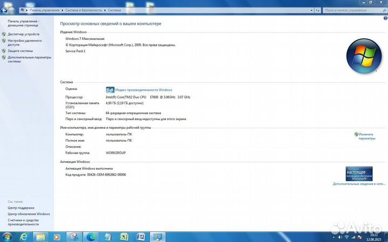388x242 pixels.
Task: Open Дополнительные сведения в сети link
Action: (x=359, y=184)
